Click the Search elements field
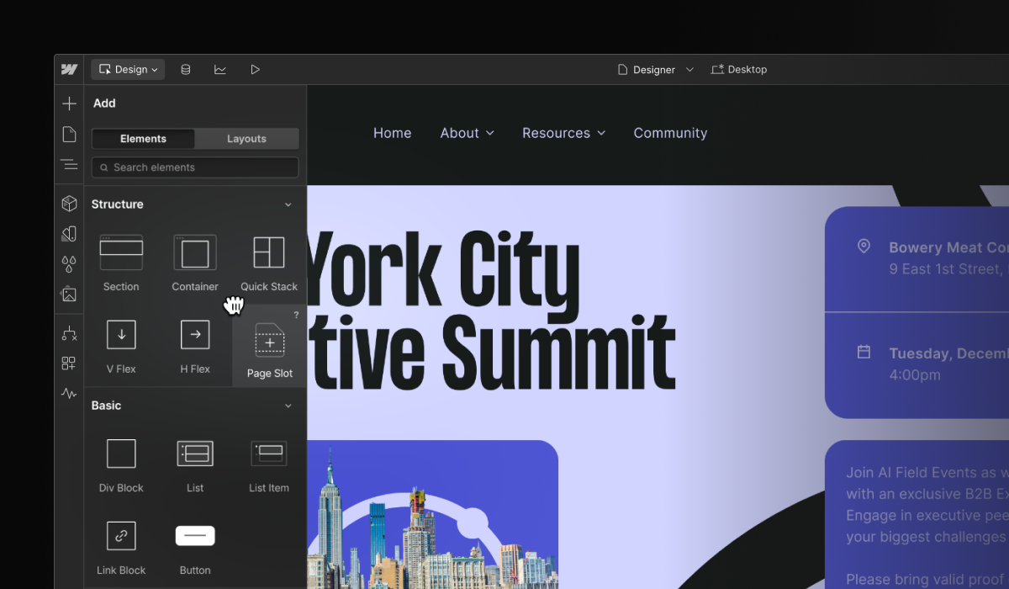1009x589 pixels. tap(195, 167)
